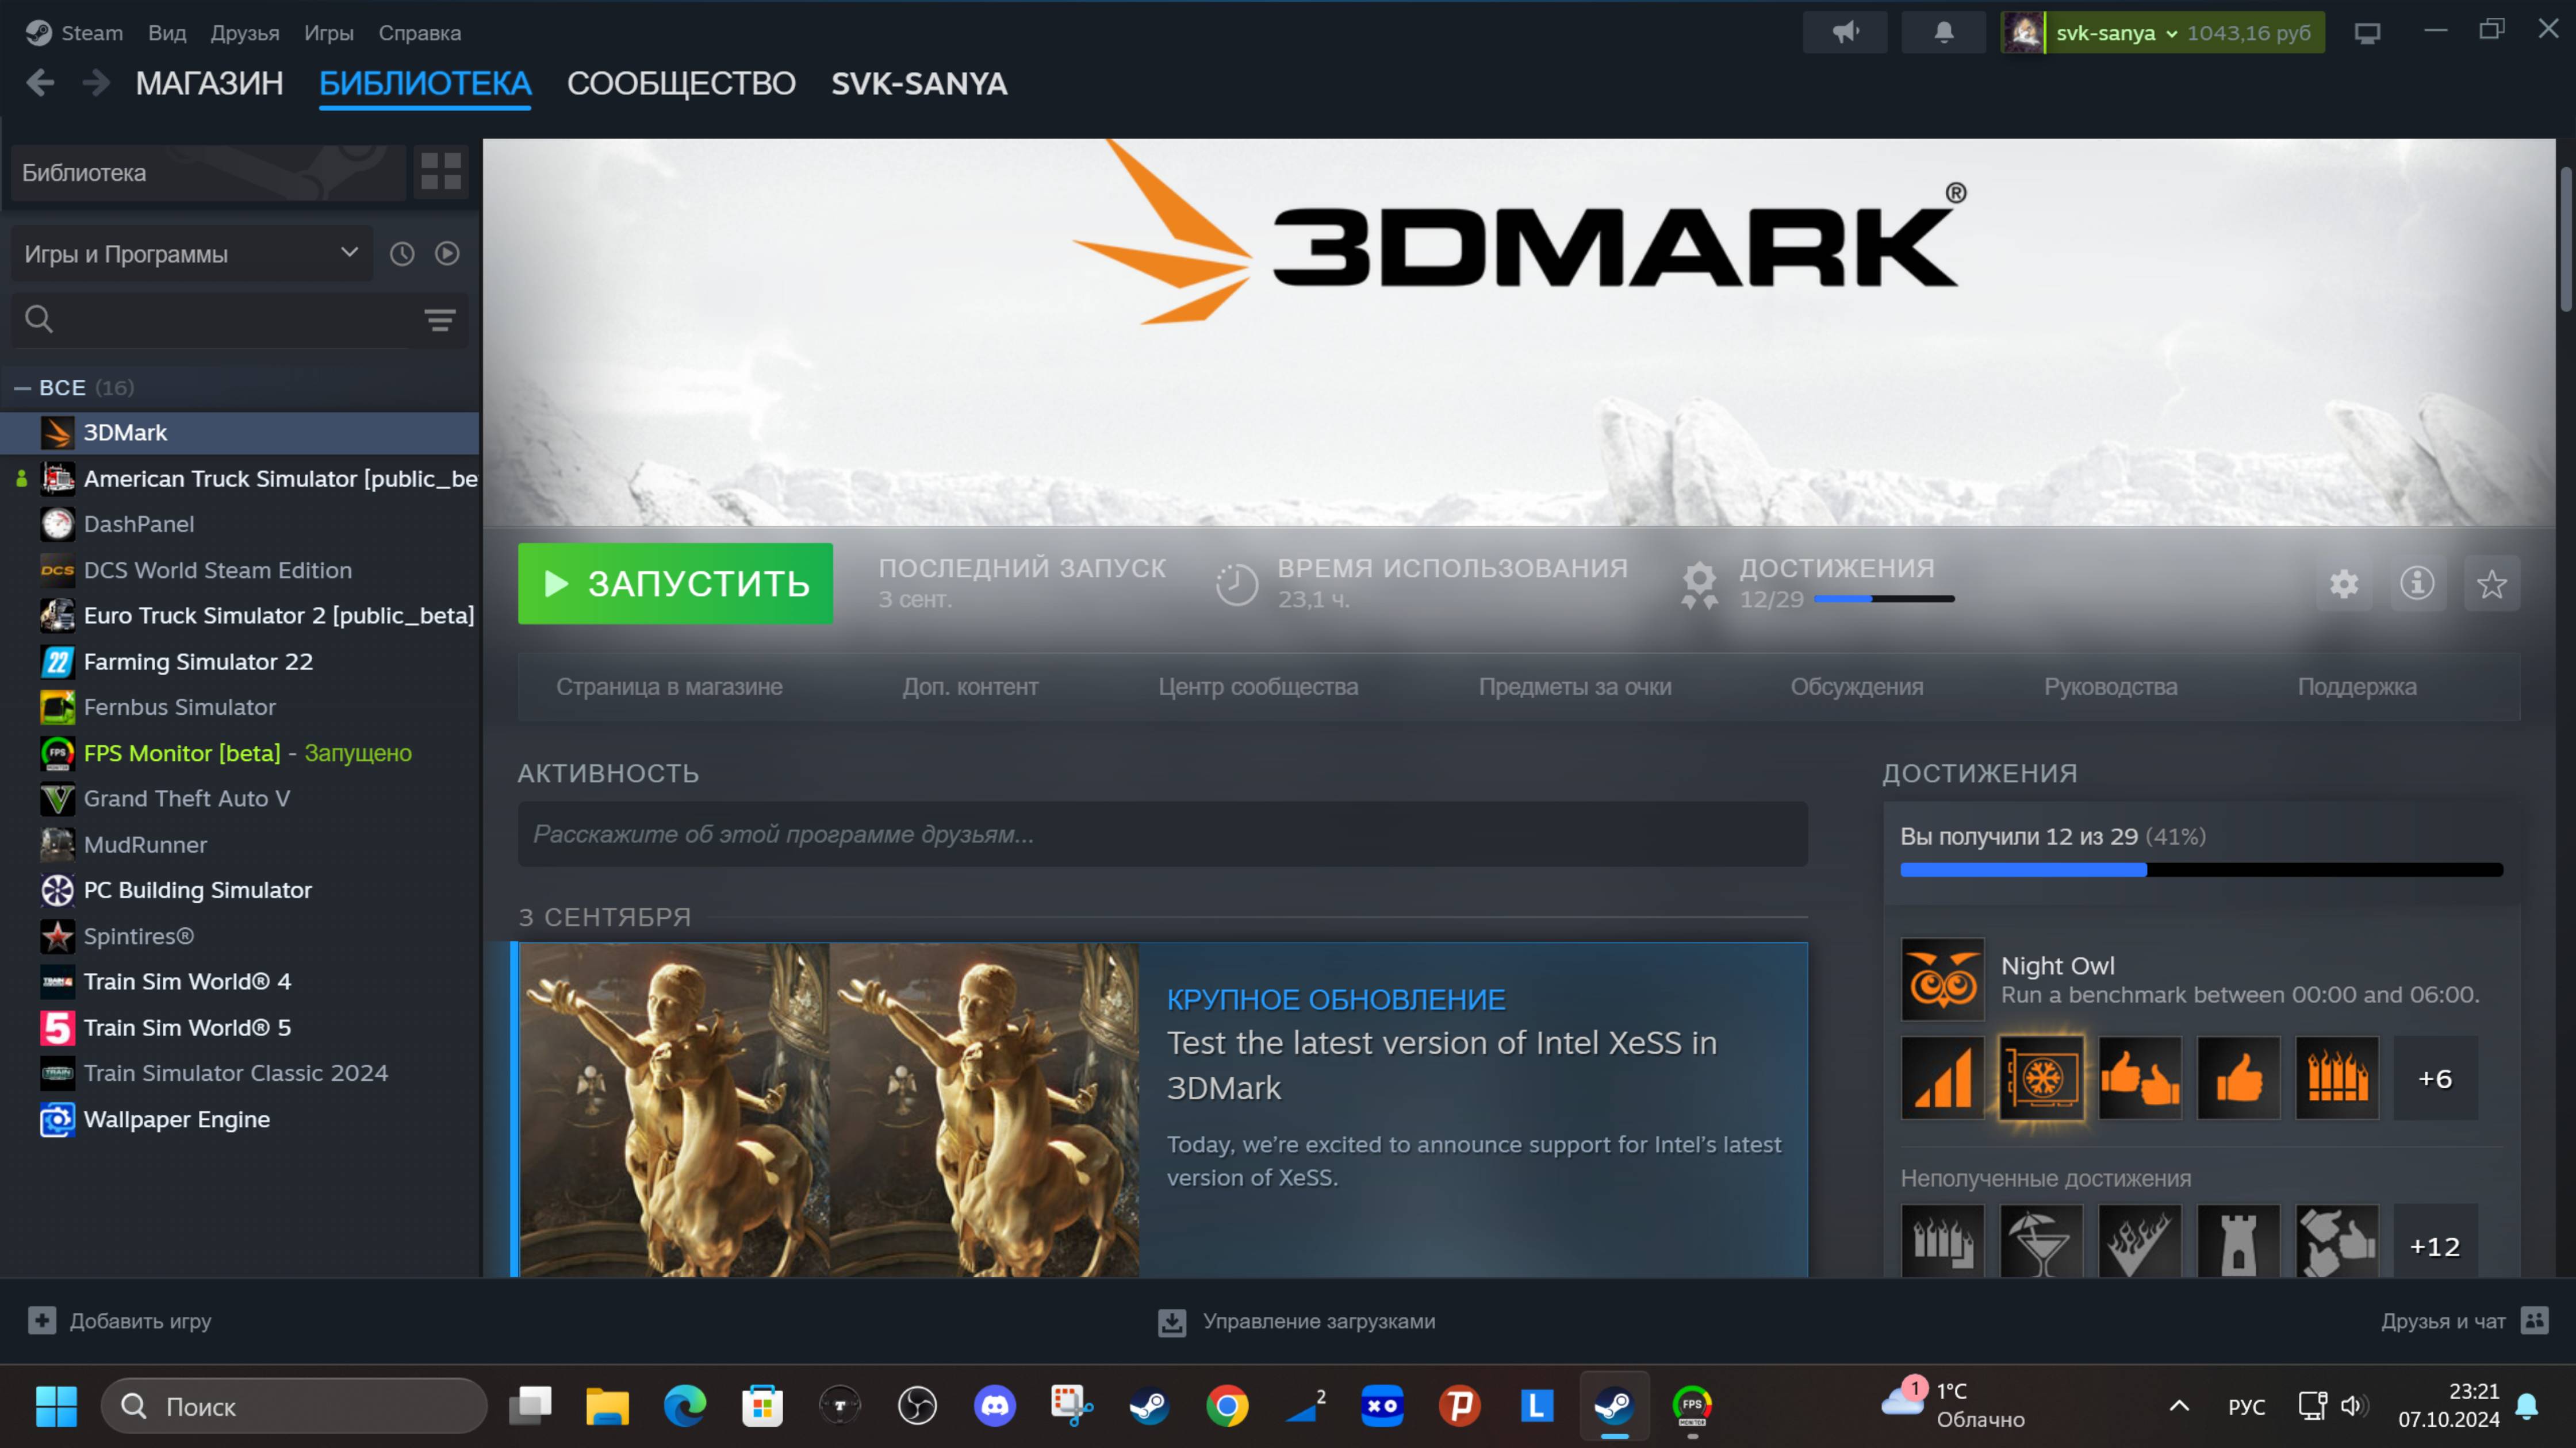Open the library grid view icon
The image size is (2576, 1448).
441,171
